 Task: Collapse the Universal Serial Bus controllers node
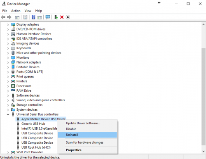tap(8, 114)
